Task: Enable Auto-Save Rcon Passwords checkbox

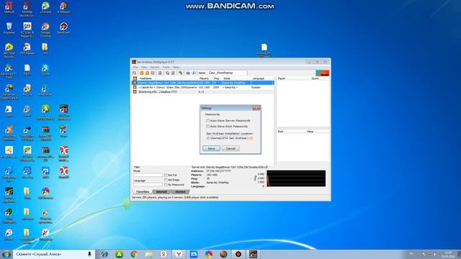Action: pyautogui.click(x=208, y=127)
